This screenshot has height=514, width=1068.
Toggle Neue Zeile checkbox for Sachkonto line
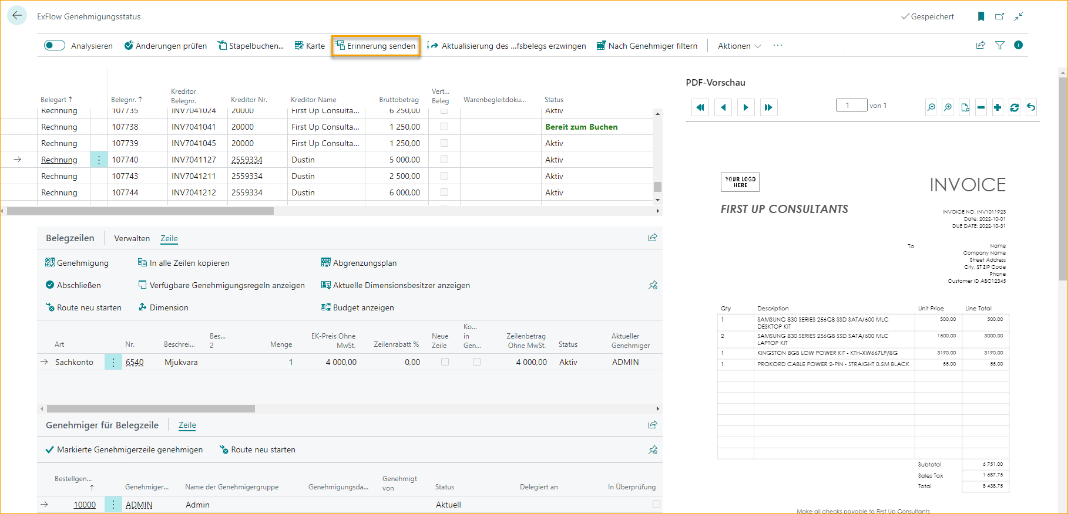click(445, 362)
